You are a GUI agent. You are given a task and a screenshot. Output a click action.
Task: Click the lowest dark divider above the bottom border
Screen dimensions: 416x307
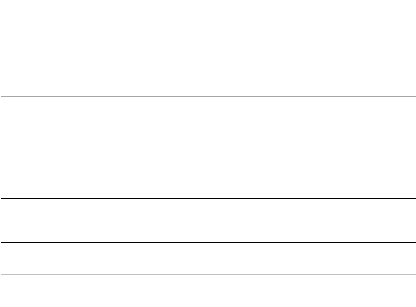[x=208, y=242]
